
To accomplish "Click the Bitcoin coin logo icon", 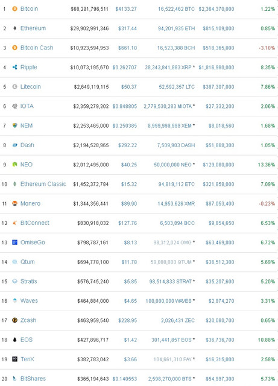I will (14, 9).
